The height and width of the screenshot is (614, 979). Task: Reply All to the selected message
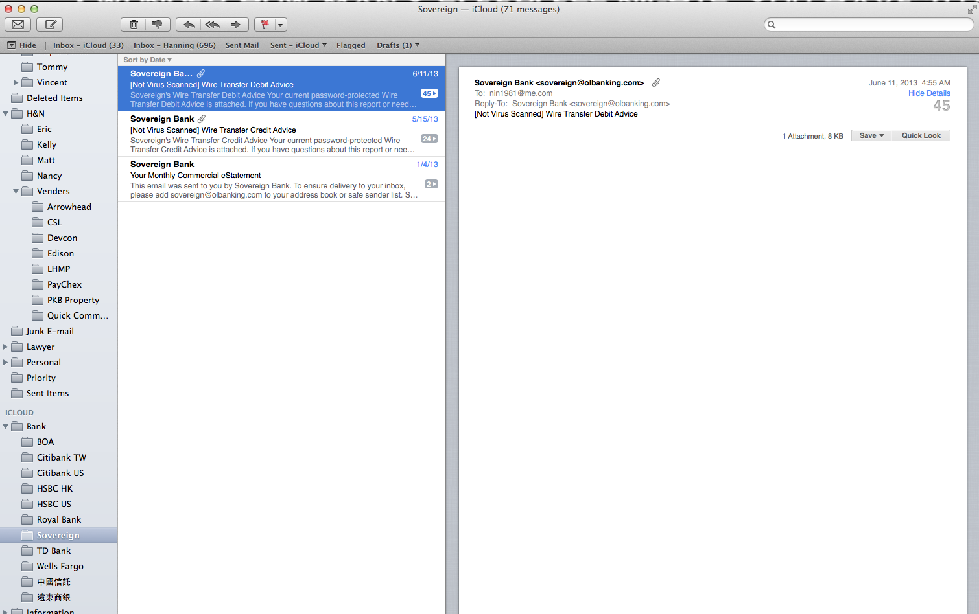[212, 25]
